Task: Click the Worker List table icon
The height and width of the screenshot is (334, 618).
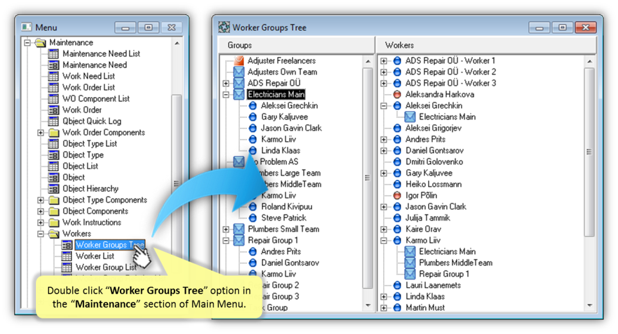Action: point(67,256)
